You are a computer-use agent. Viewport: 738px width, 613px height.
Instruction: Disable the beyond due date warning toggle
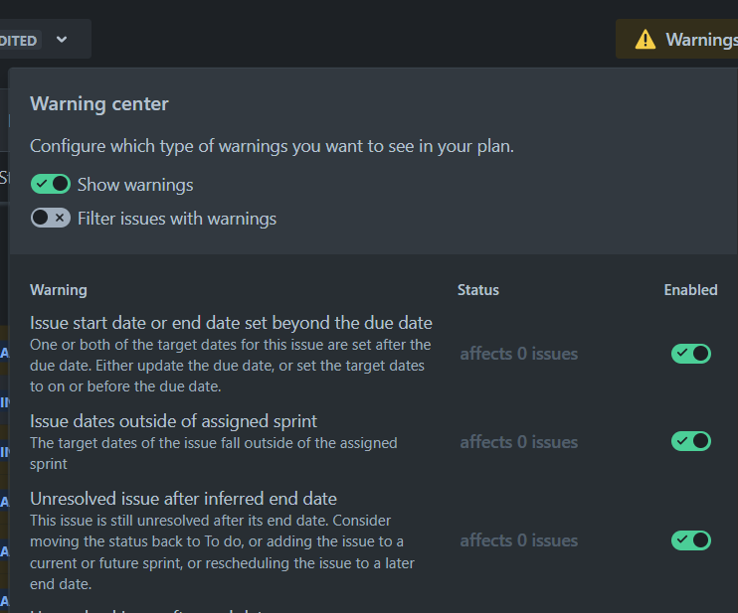[x=690, y=354]
